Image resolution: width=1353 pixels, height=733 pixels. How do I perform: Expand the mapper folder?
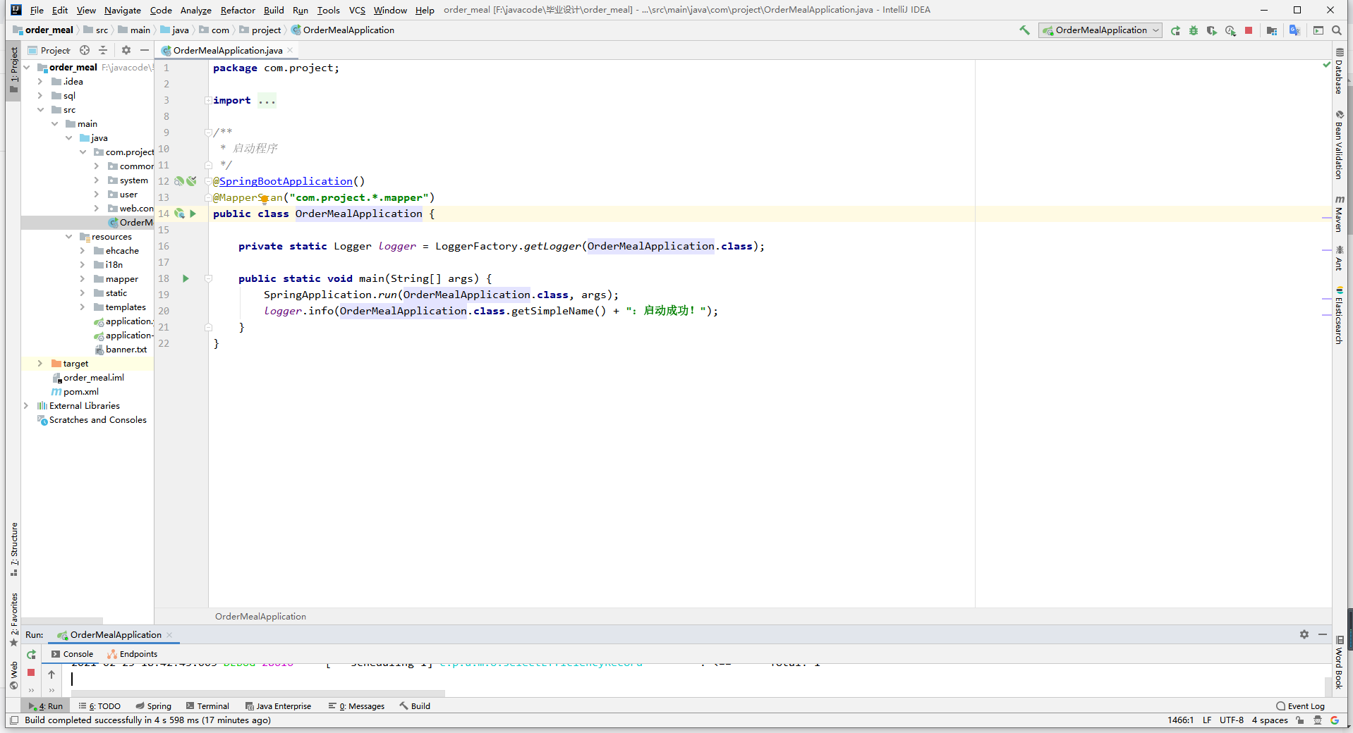[x=83, y=279]
